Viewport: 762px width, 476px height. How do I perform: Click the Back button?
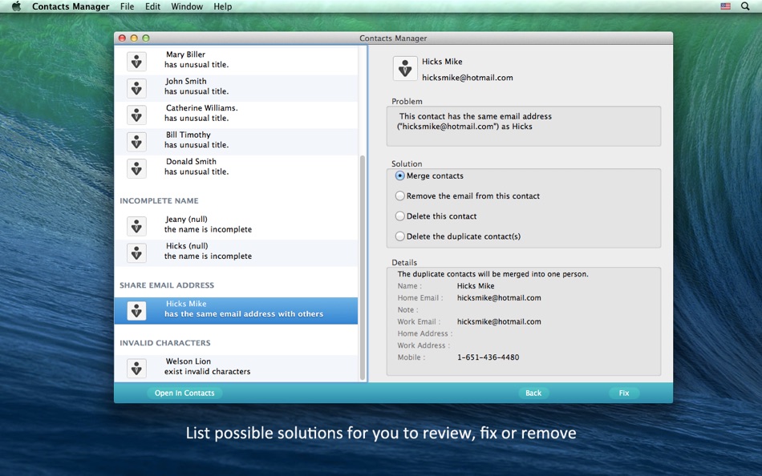pos(533,393)
